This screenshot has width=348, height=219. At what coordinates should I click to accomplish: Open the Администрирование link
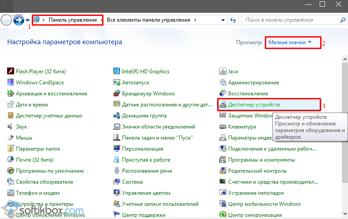pyautogui.click(x=253, y=83)
